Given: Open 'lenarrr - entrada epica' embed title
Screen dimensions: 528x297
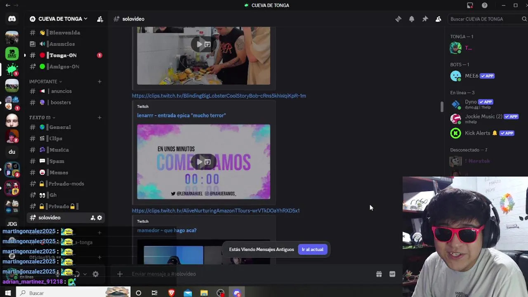Looking at the screenshot, I should pyautogui.click(x=181, y=115).
